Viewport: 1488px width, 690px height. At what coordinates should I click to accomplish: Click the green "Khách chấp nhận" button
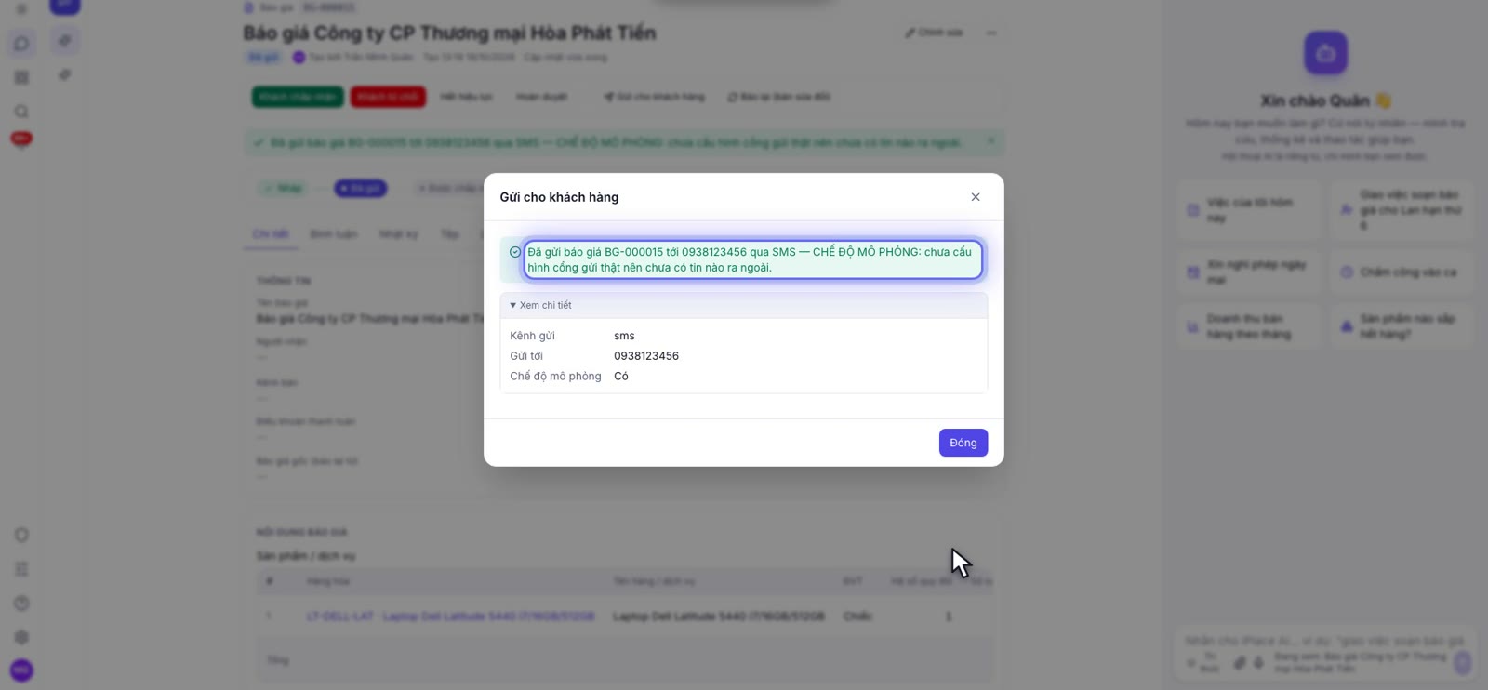(x=298, y=97)
